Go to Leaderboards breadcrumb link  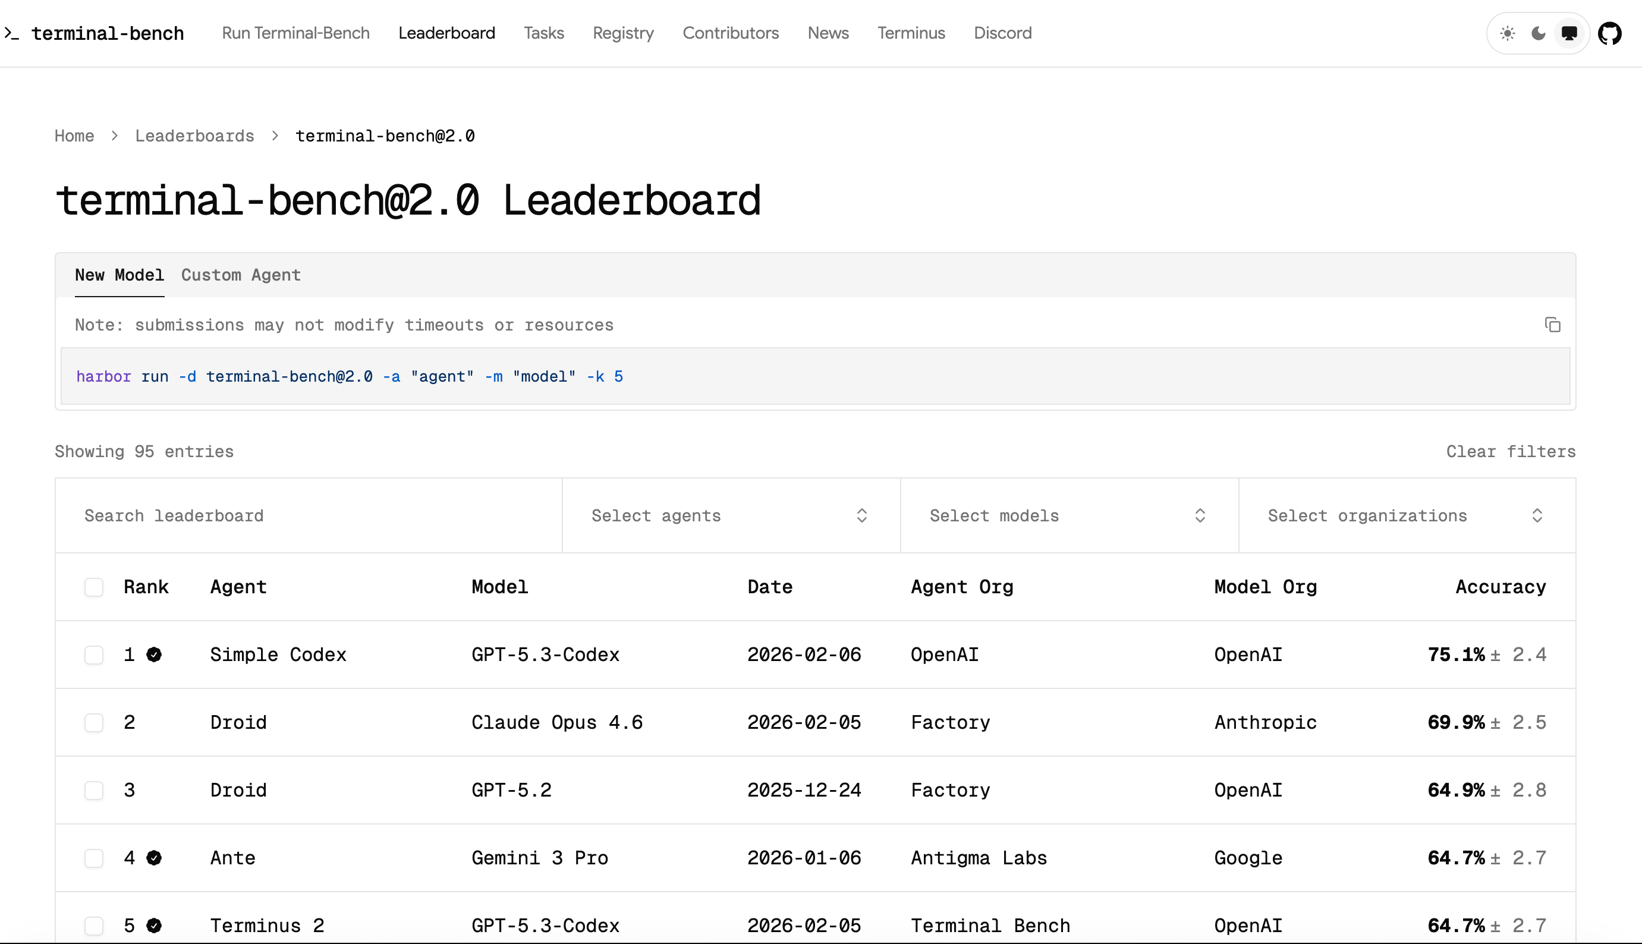[194, 136]
